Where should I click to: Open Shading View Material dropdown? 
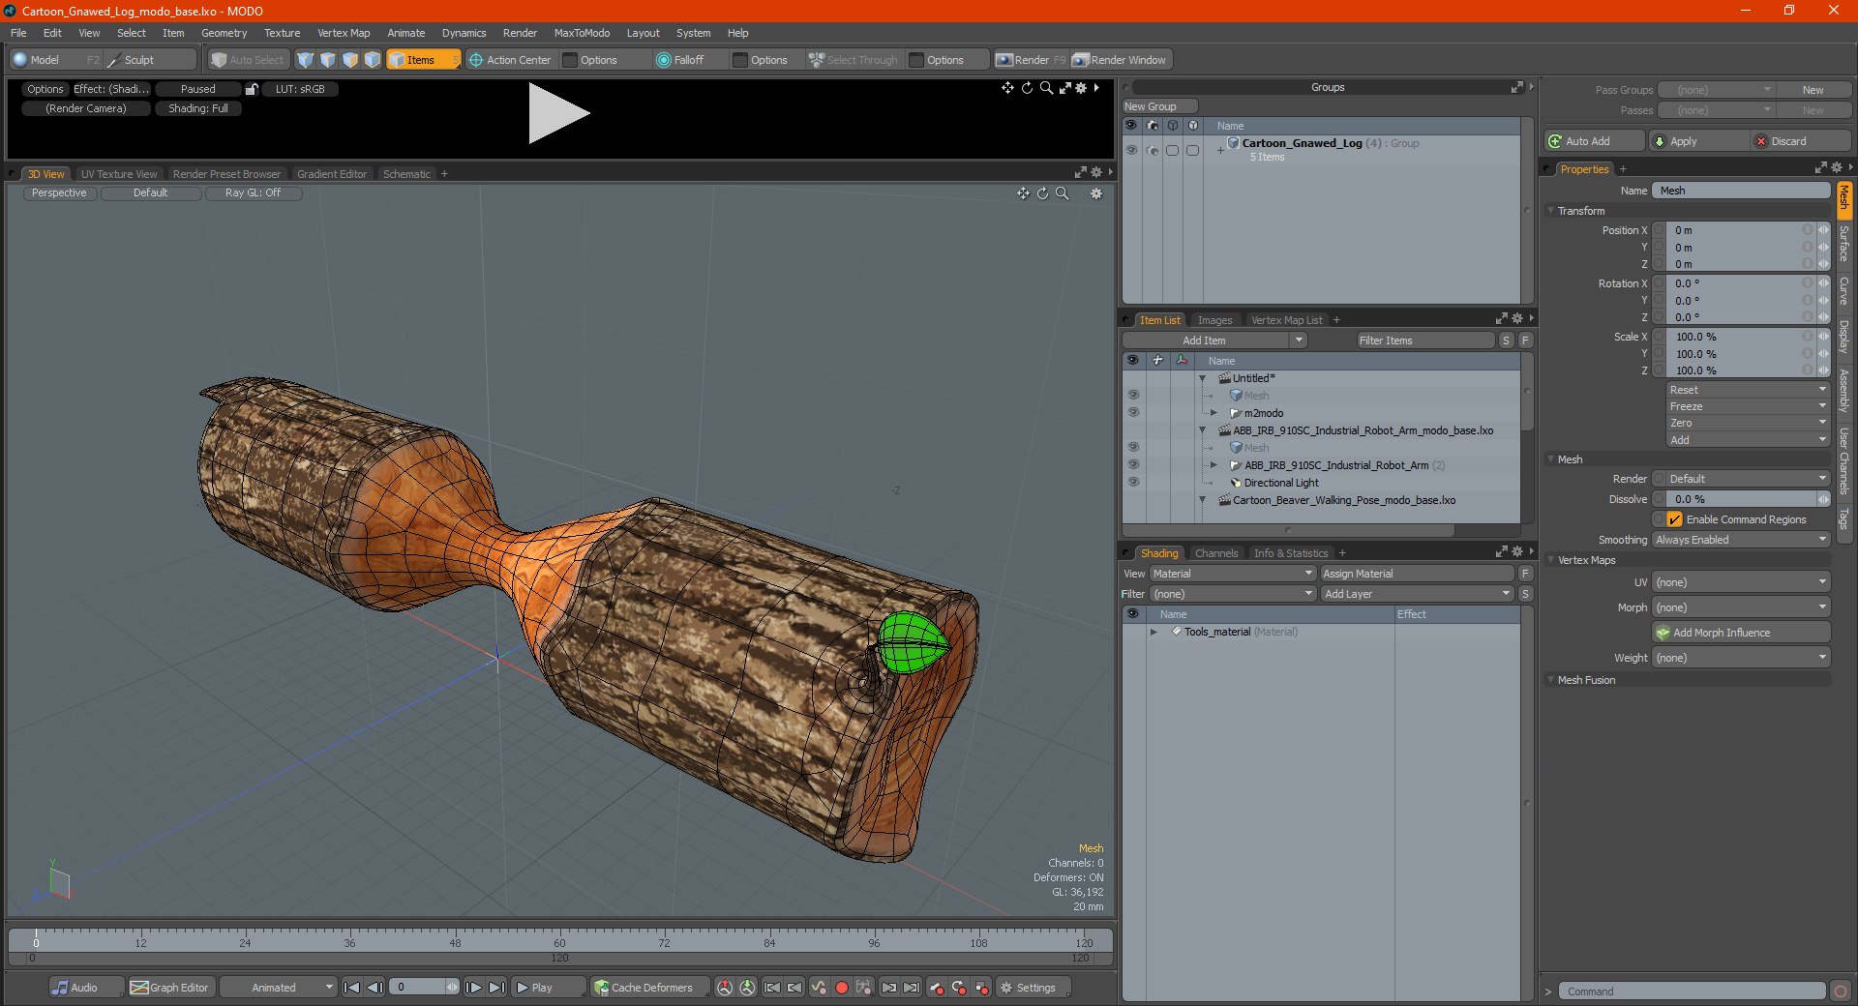tap(1232, 574)
